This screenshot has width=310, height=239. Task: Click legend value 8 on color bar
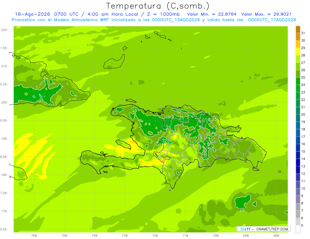coord(302,203)
